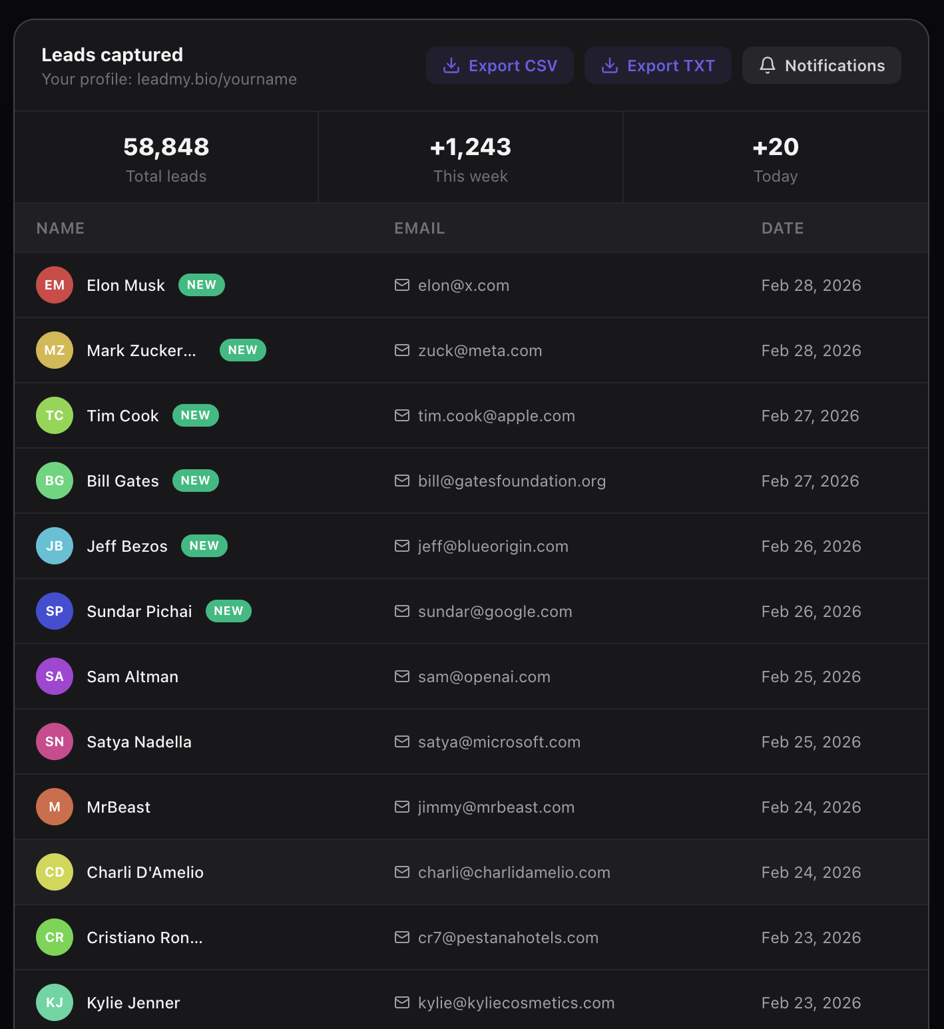This screenshot has height=1029, width=944.
Task: Click the email tim.cook@apple.com
Action: click(497, 416)
